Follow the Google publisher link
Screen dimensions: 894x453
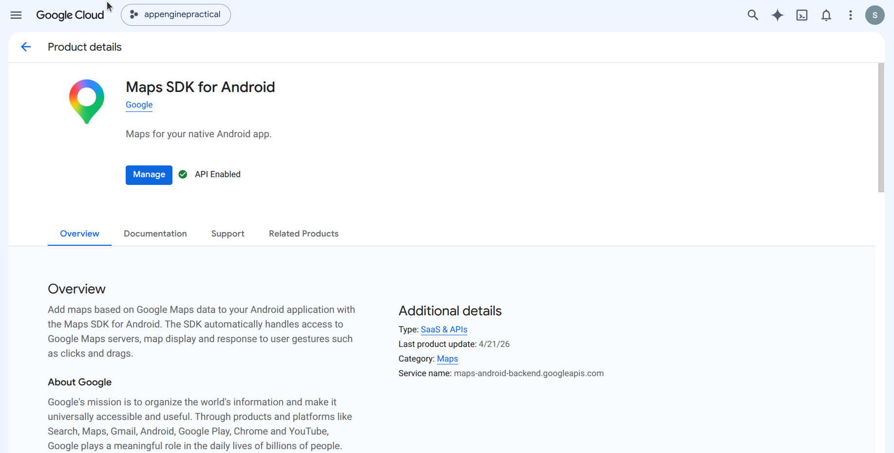[x=139, y=105]
